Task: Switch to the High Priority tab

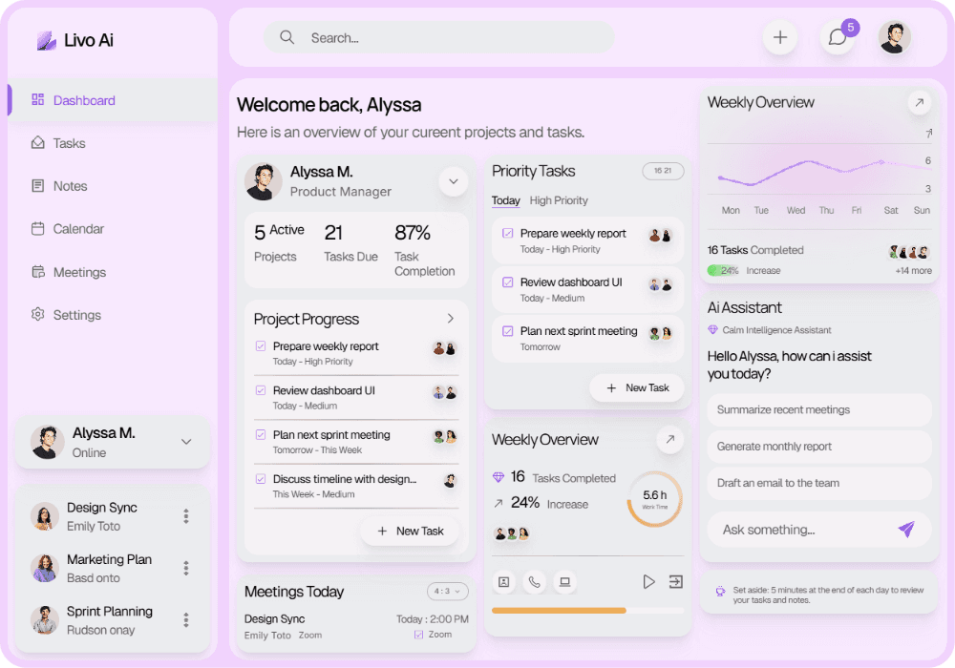Action: (559, 200)
